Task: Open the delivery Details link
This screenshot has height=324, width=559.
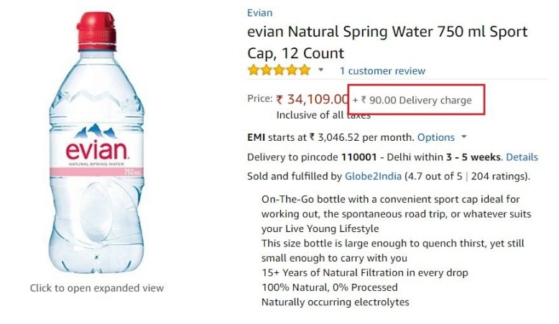Action: coord(522,157)
